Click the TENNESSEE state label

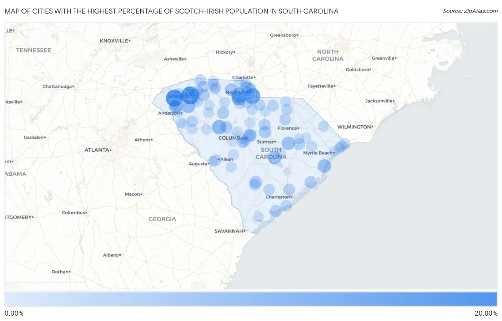[34, 50]
